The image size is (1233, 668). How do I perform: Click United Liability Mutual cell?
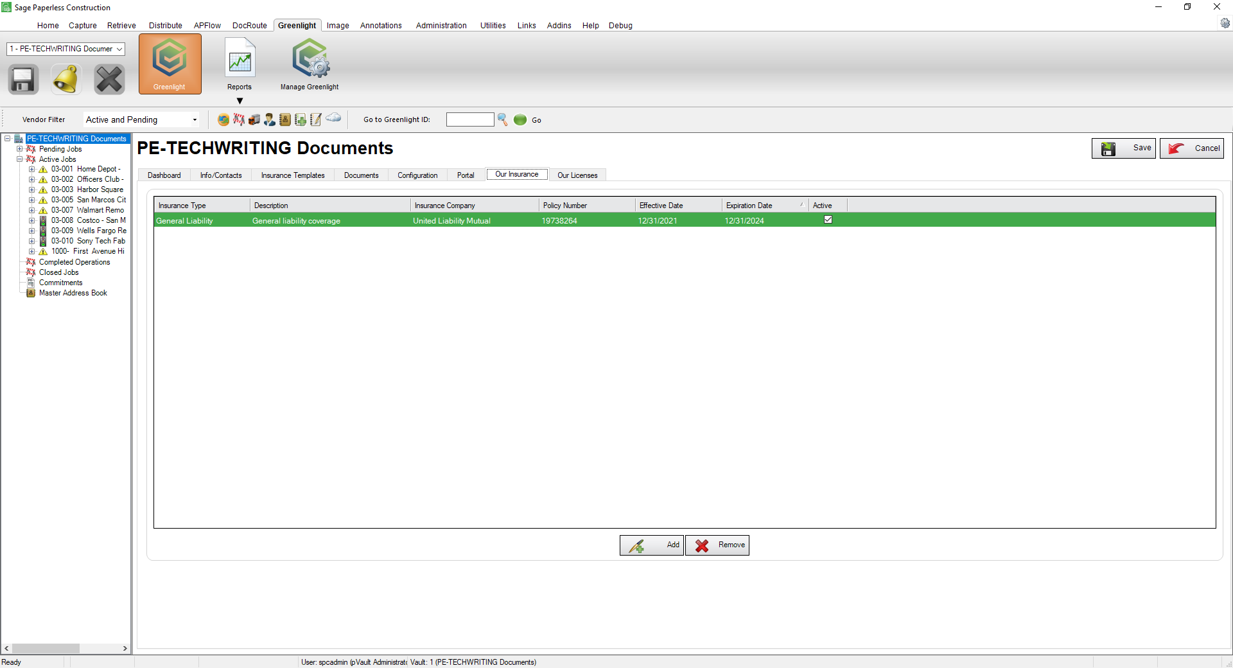[x=475, y=221]
